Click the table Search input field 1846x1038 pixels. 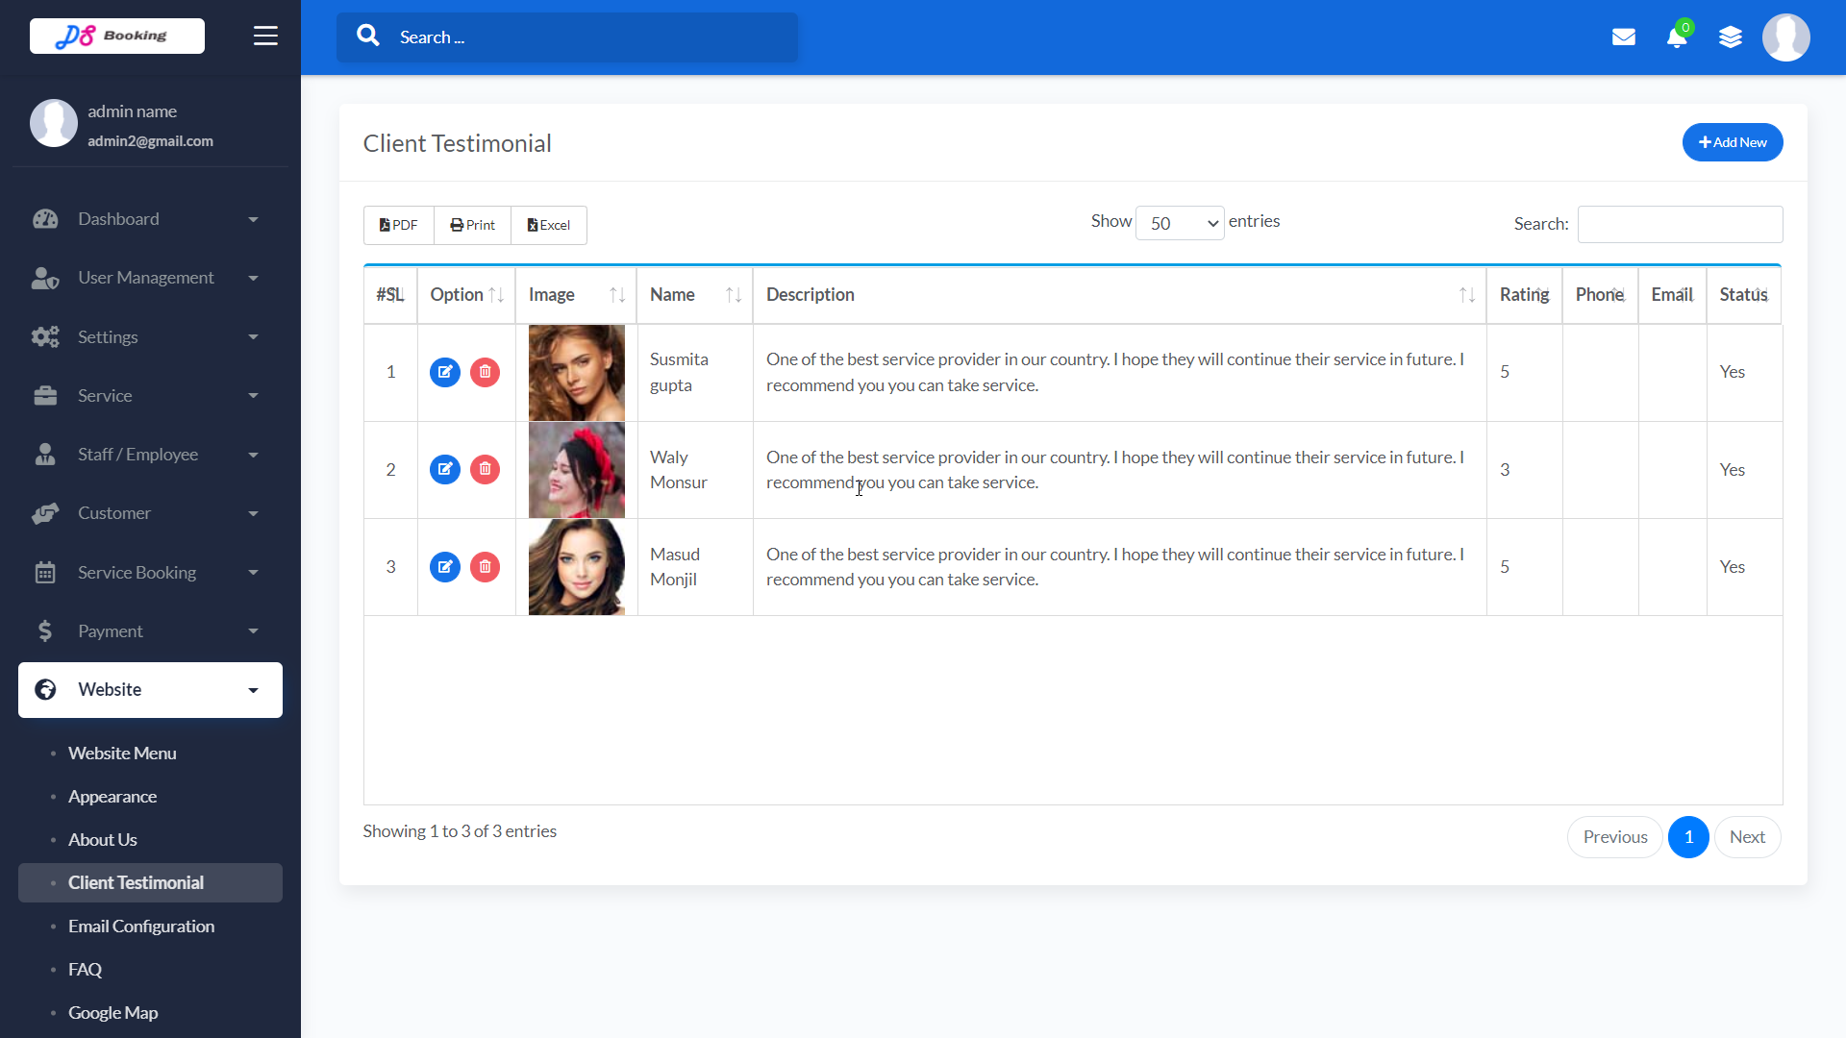1680,224
